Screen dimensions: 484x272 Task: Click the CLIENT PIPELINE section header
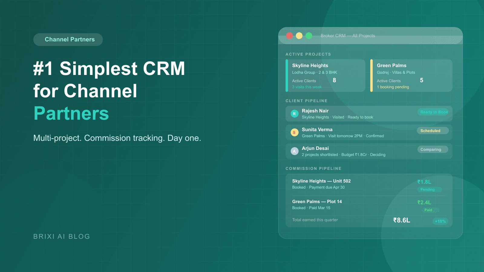pos(306,101)
